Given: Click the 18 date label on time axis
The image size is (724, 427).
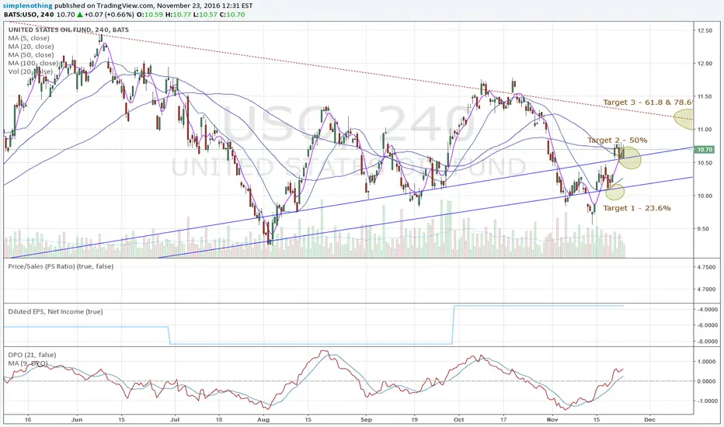Looking at the screenshot, I should tap(219, 419).
